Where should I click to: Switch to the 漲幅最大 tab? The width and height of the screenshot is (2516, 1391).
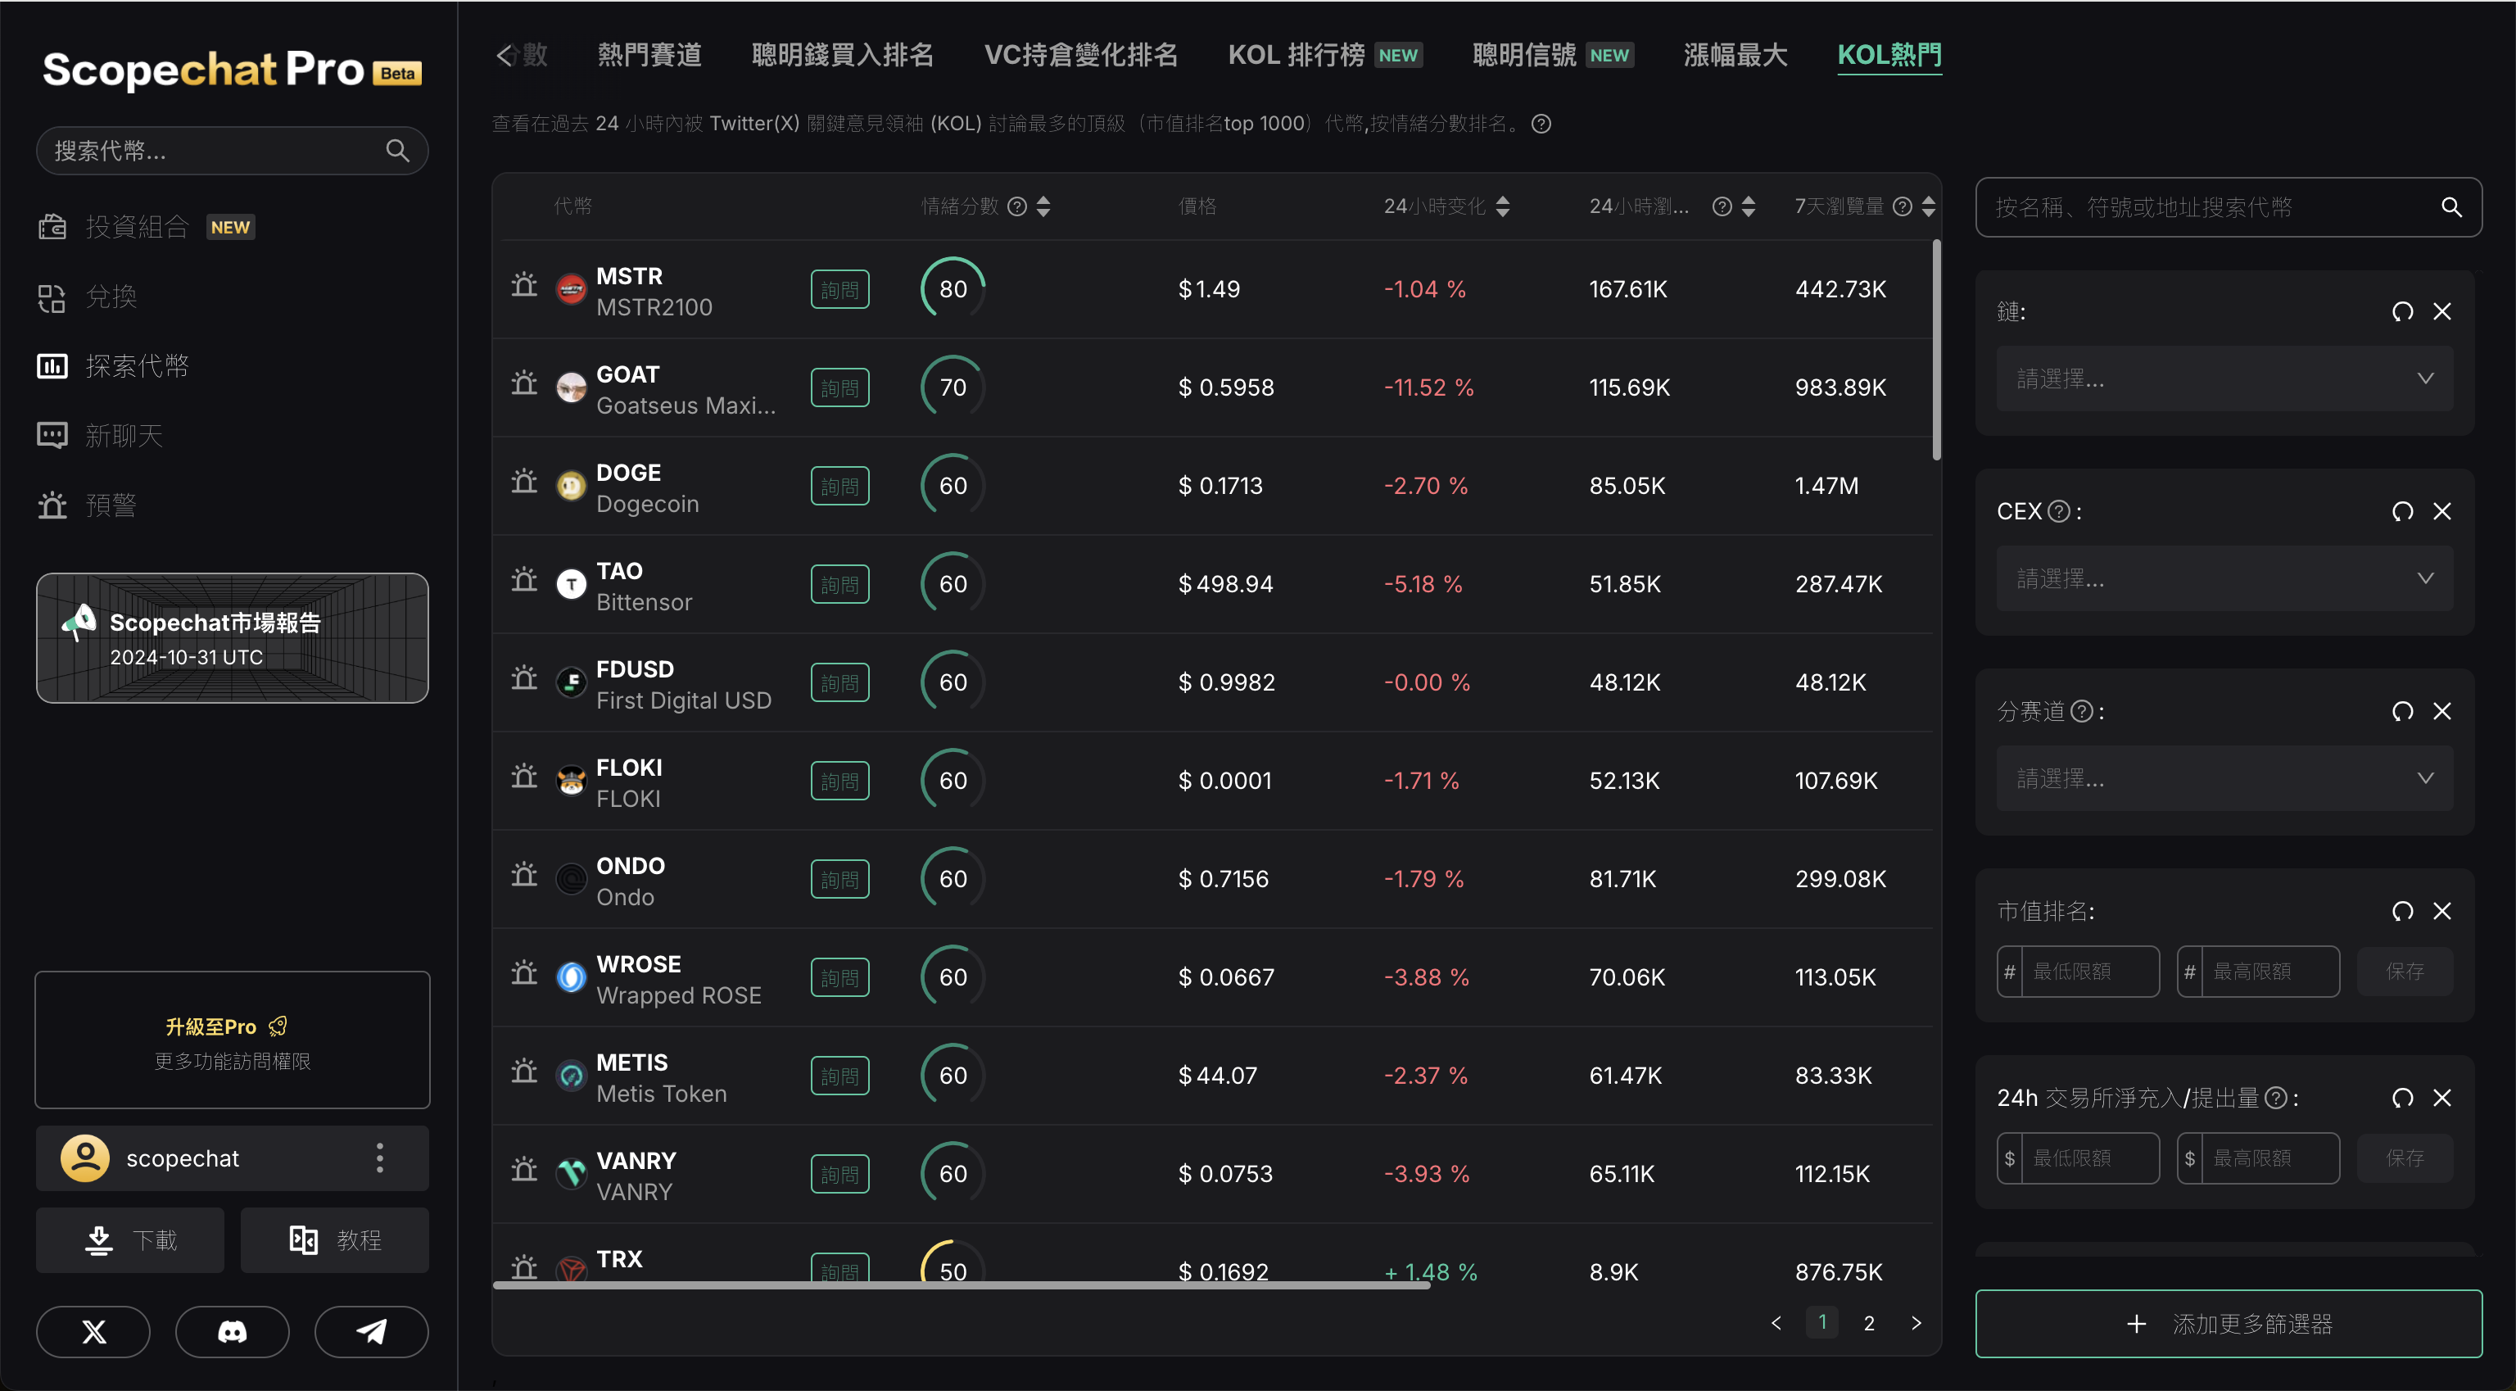click(x=1735, y=55)
